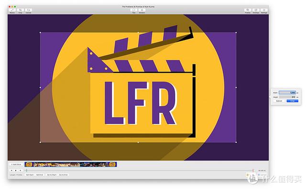Click the Width input field
Screen dimensions: 306x189
(x=287, y=93)
